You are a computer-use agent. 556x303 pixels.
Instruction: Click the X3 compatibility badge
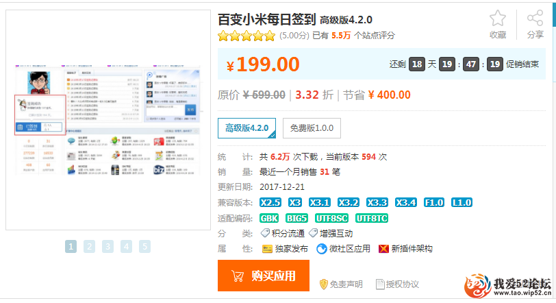294,203
